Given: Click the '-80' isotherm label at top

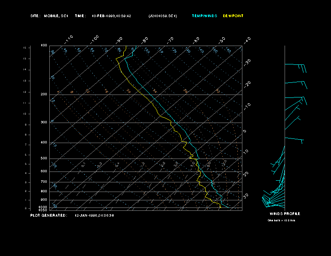Looking at the screenshot, I should click(x=144, y=40).
